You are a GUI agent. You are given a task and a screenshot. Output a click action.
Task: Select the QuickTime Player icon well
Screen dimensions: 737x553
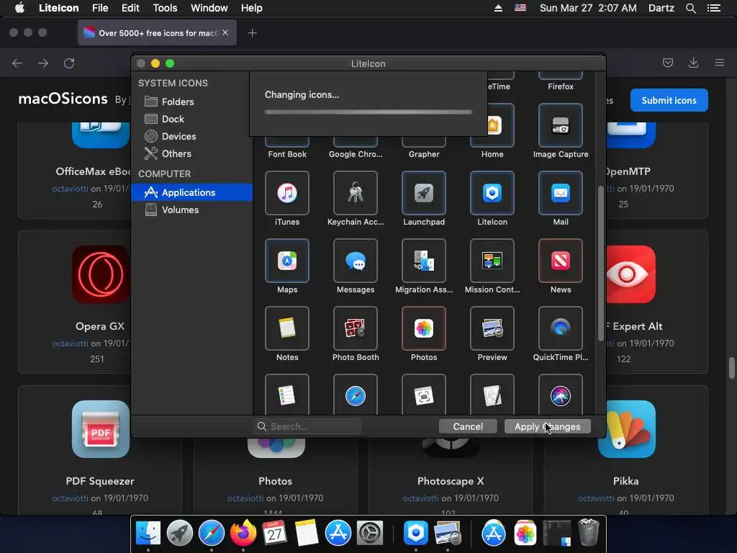click(x=560, y=328)
